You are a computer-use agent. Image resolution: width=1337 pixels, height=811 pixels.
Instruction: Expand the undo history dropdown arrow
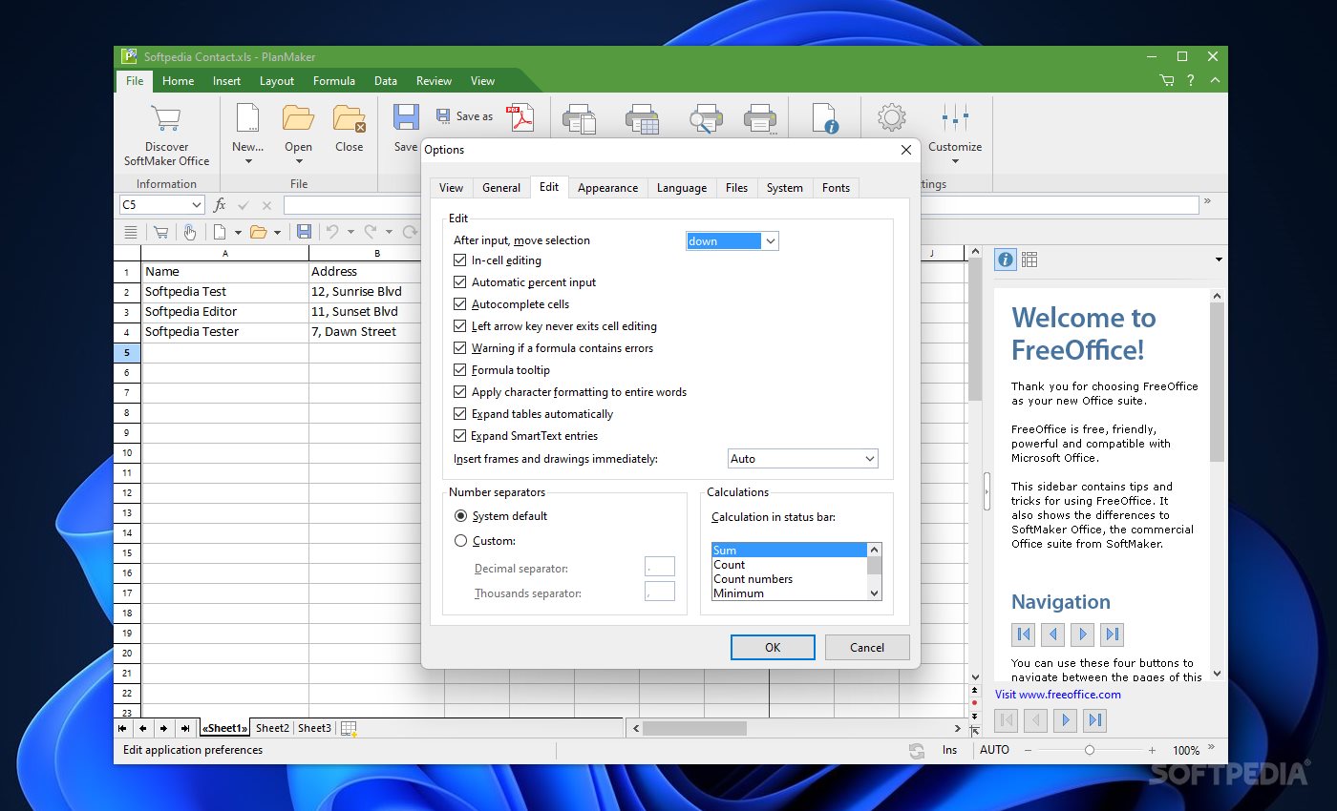(350, 232)
